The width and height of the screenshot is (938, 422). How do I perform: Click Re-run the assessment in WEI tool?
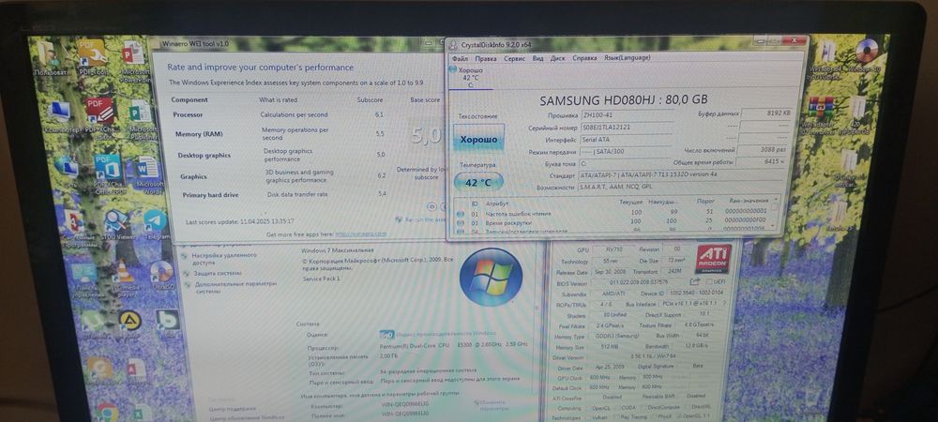425,220
